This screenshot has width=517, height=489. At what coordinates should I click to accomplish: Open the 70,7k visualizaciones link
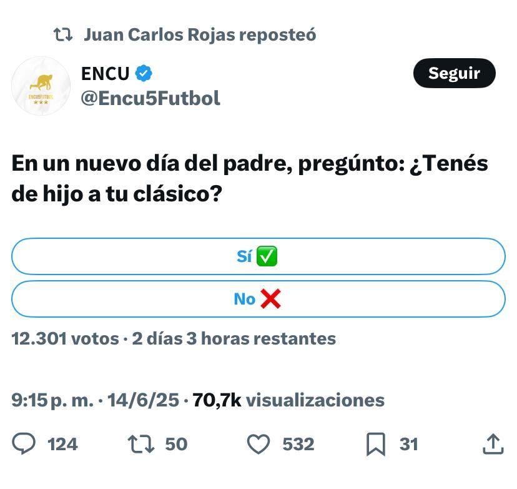tap(288, 400)
